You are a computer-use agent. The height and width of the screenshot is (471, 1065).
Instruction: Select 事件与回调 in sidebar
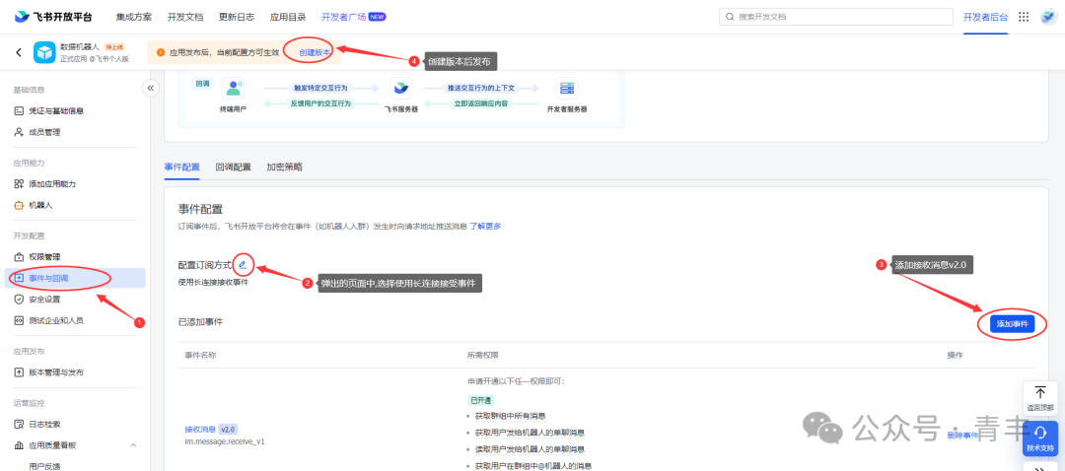point(75,278)
